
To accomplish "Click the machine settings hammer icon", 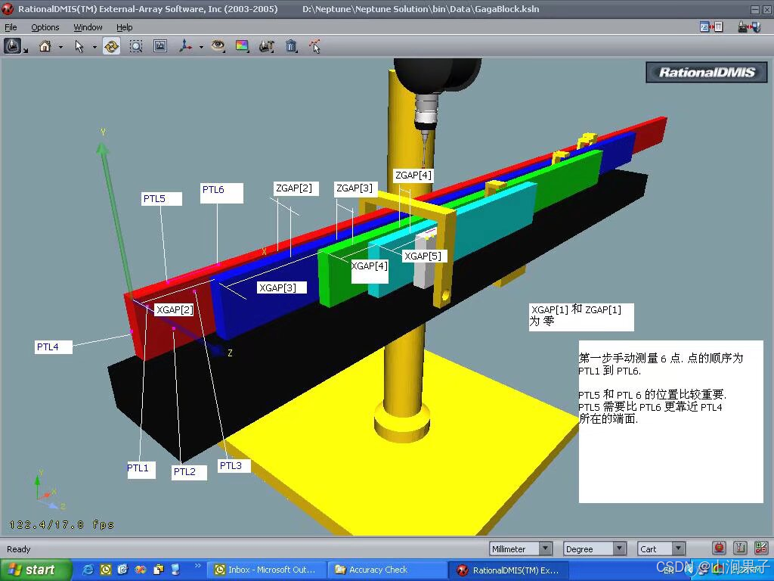I will [267, 46].
